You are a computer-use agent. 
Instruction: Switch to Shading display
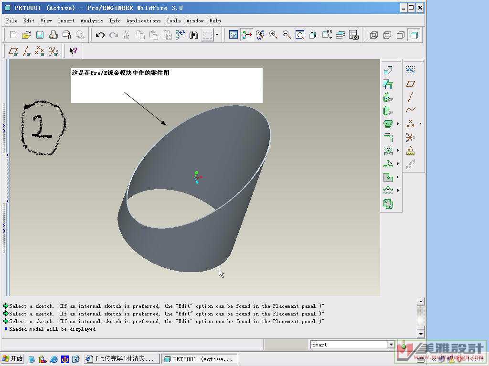point(414,35)
